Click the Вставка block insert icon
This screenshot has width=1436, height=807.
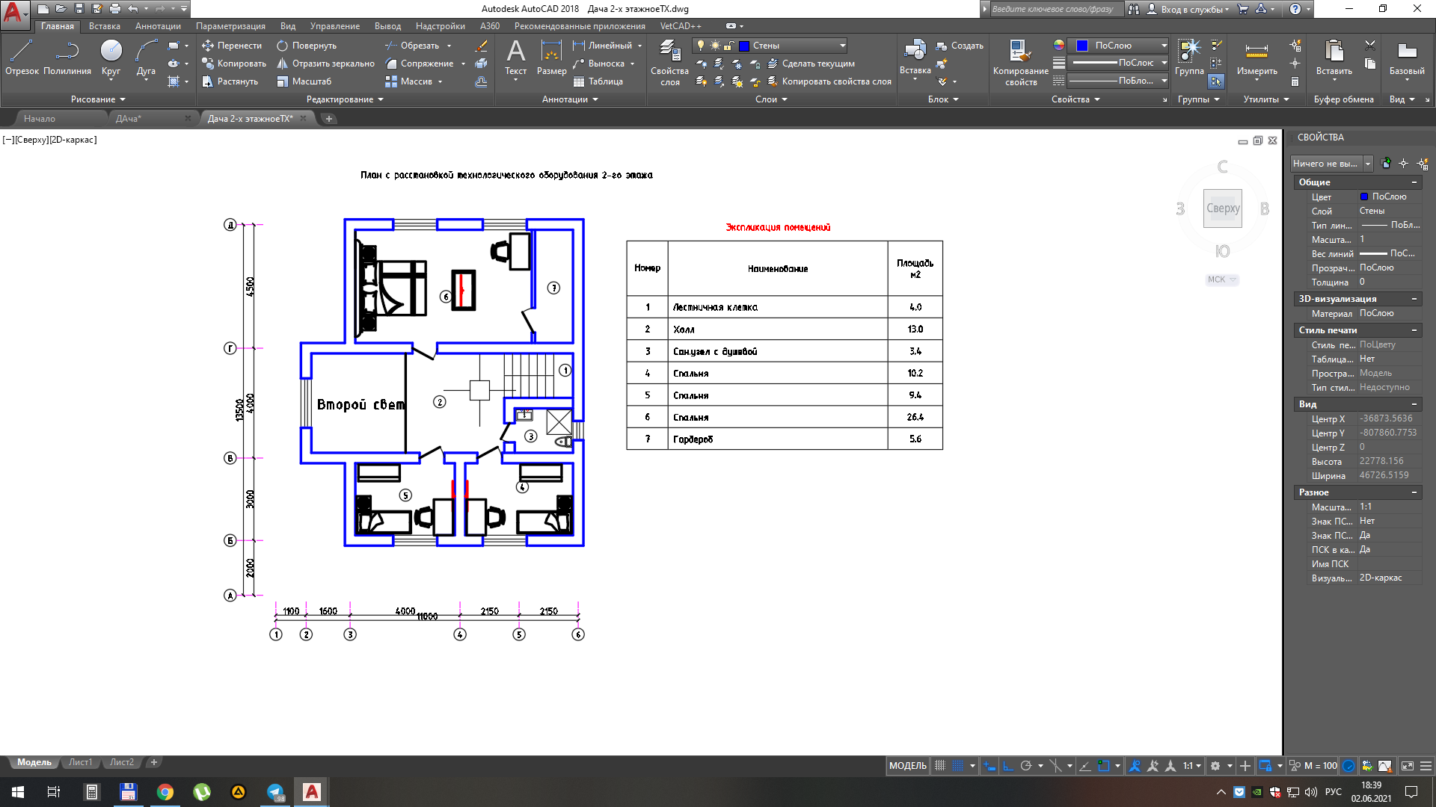click(915, 51)
